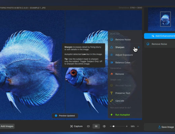
Task: Click the Preserve Text T icon
Action: (x=111, y=93)
